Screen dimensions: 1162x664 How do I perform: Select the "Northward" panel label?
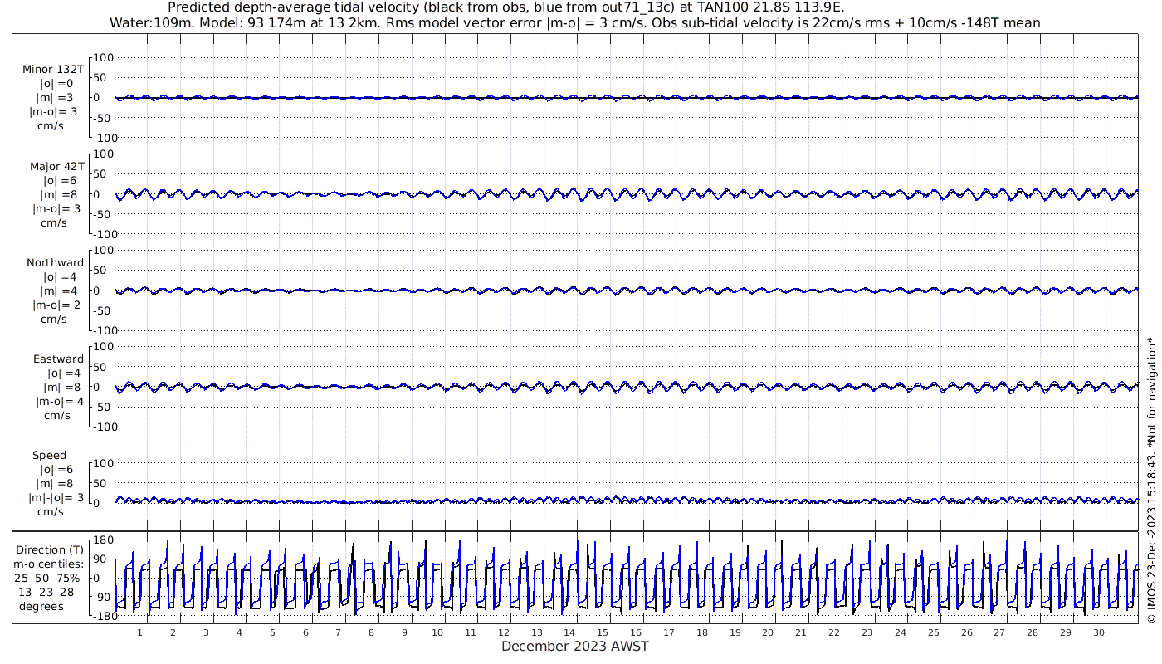[x=56, y=263]
